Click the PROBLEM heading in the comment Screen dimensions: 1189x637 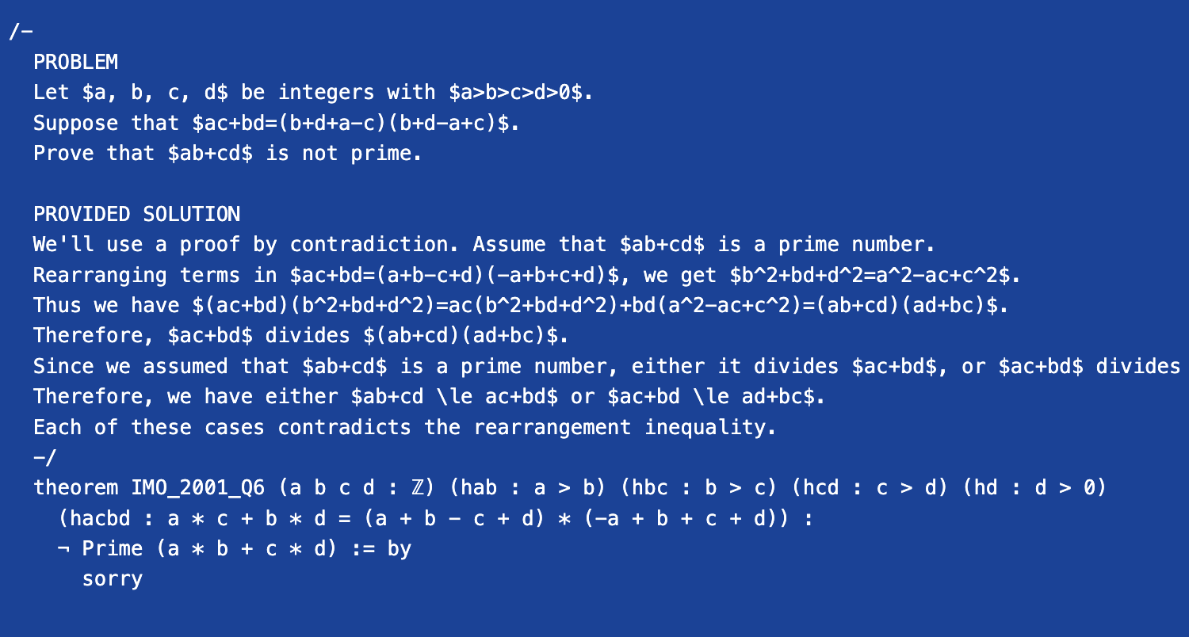[x=75, y=62]
